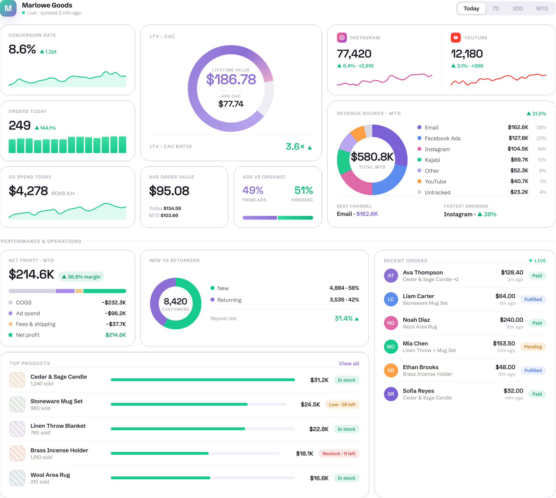
Task: Click the New customers 4,884 · 58% value
Action: pos(344,288)
